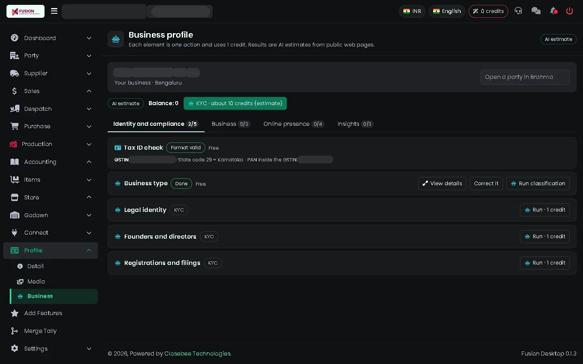Expand the Dashboard menu chevron
583x364 pixels.
(x=89, y=38)
